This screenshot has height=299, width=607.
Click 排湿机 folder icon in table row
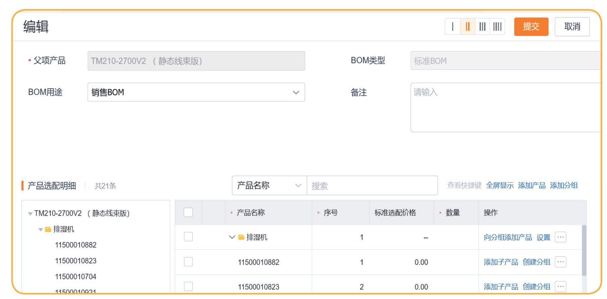click(241, 237)
